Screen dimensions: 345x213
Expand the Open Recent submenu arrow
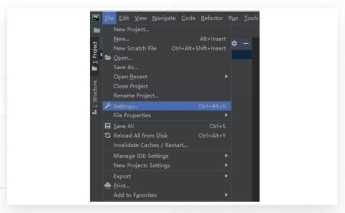tap(226, 77)
